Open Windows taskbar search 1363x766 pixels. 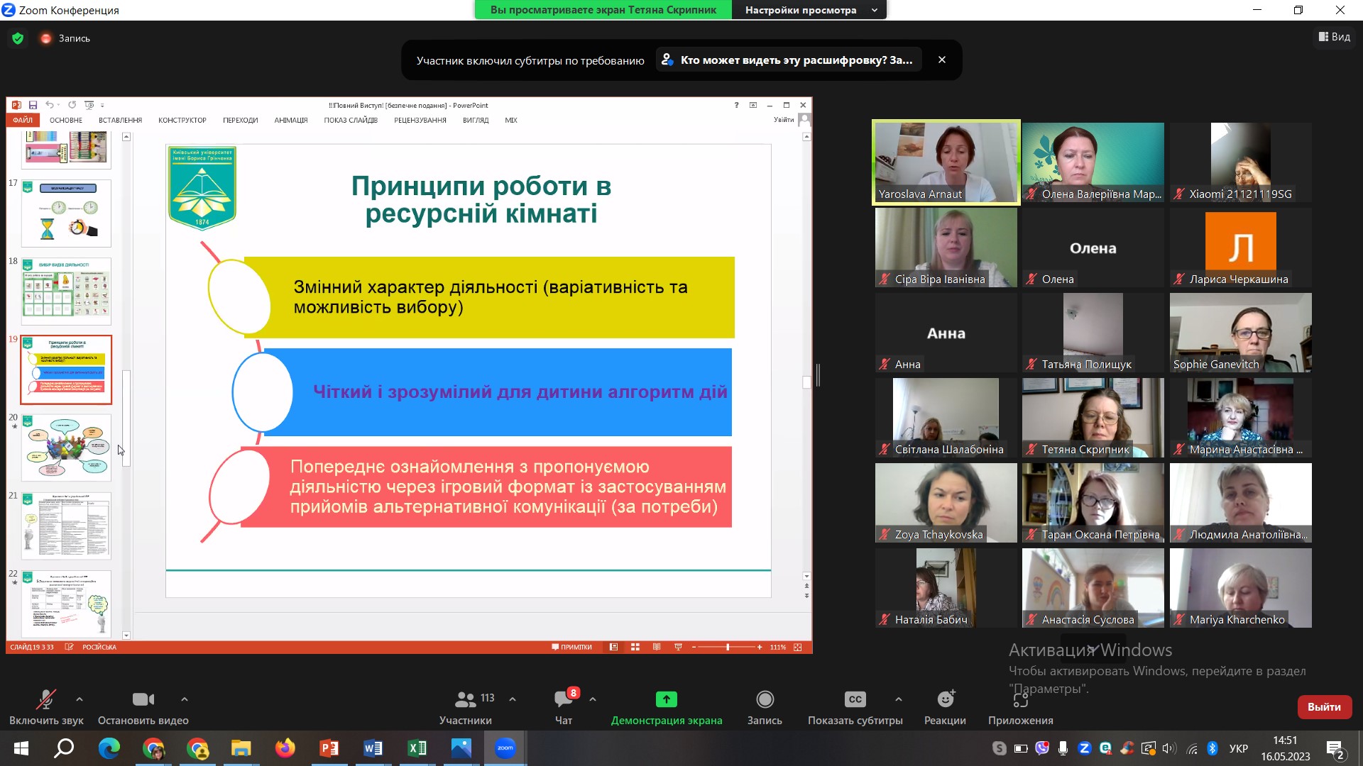click(65, 748)
